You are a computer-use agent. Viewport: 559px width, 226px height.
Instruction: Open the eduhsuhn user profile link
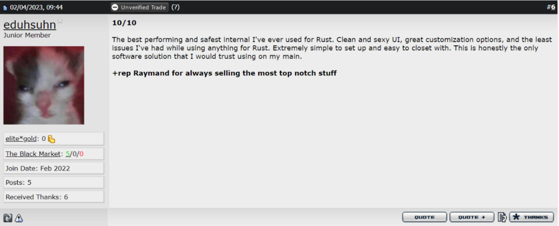pyautogui.click(x=30, y=25)
